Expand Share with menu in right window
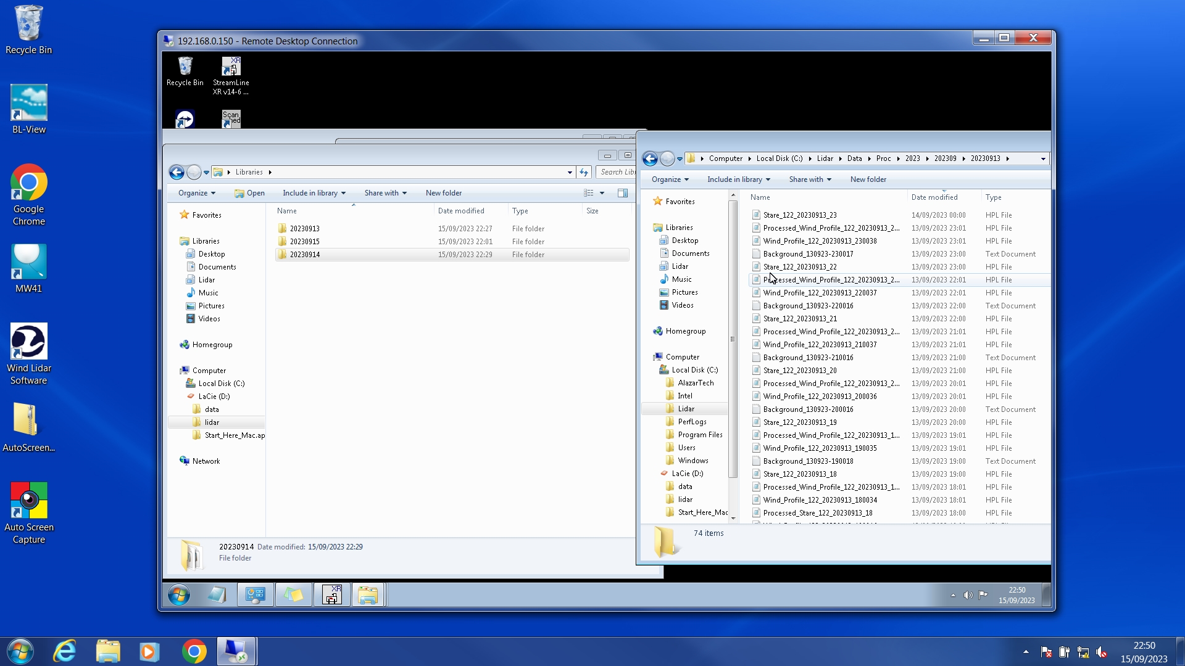This screenshot has width=1185, height=666. pyautogui.click(x=810, y=179)
